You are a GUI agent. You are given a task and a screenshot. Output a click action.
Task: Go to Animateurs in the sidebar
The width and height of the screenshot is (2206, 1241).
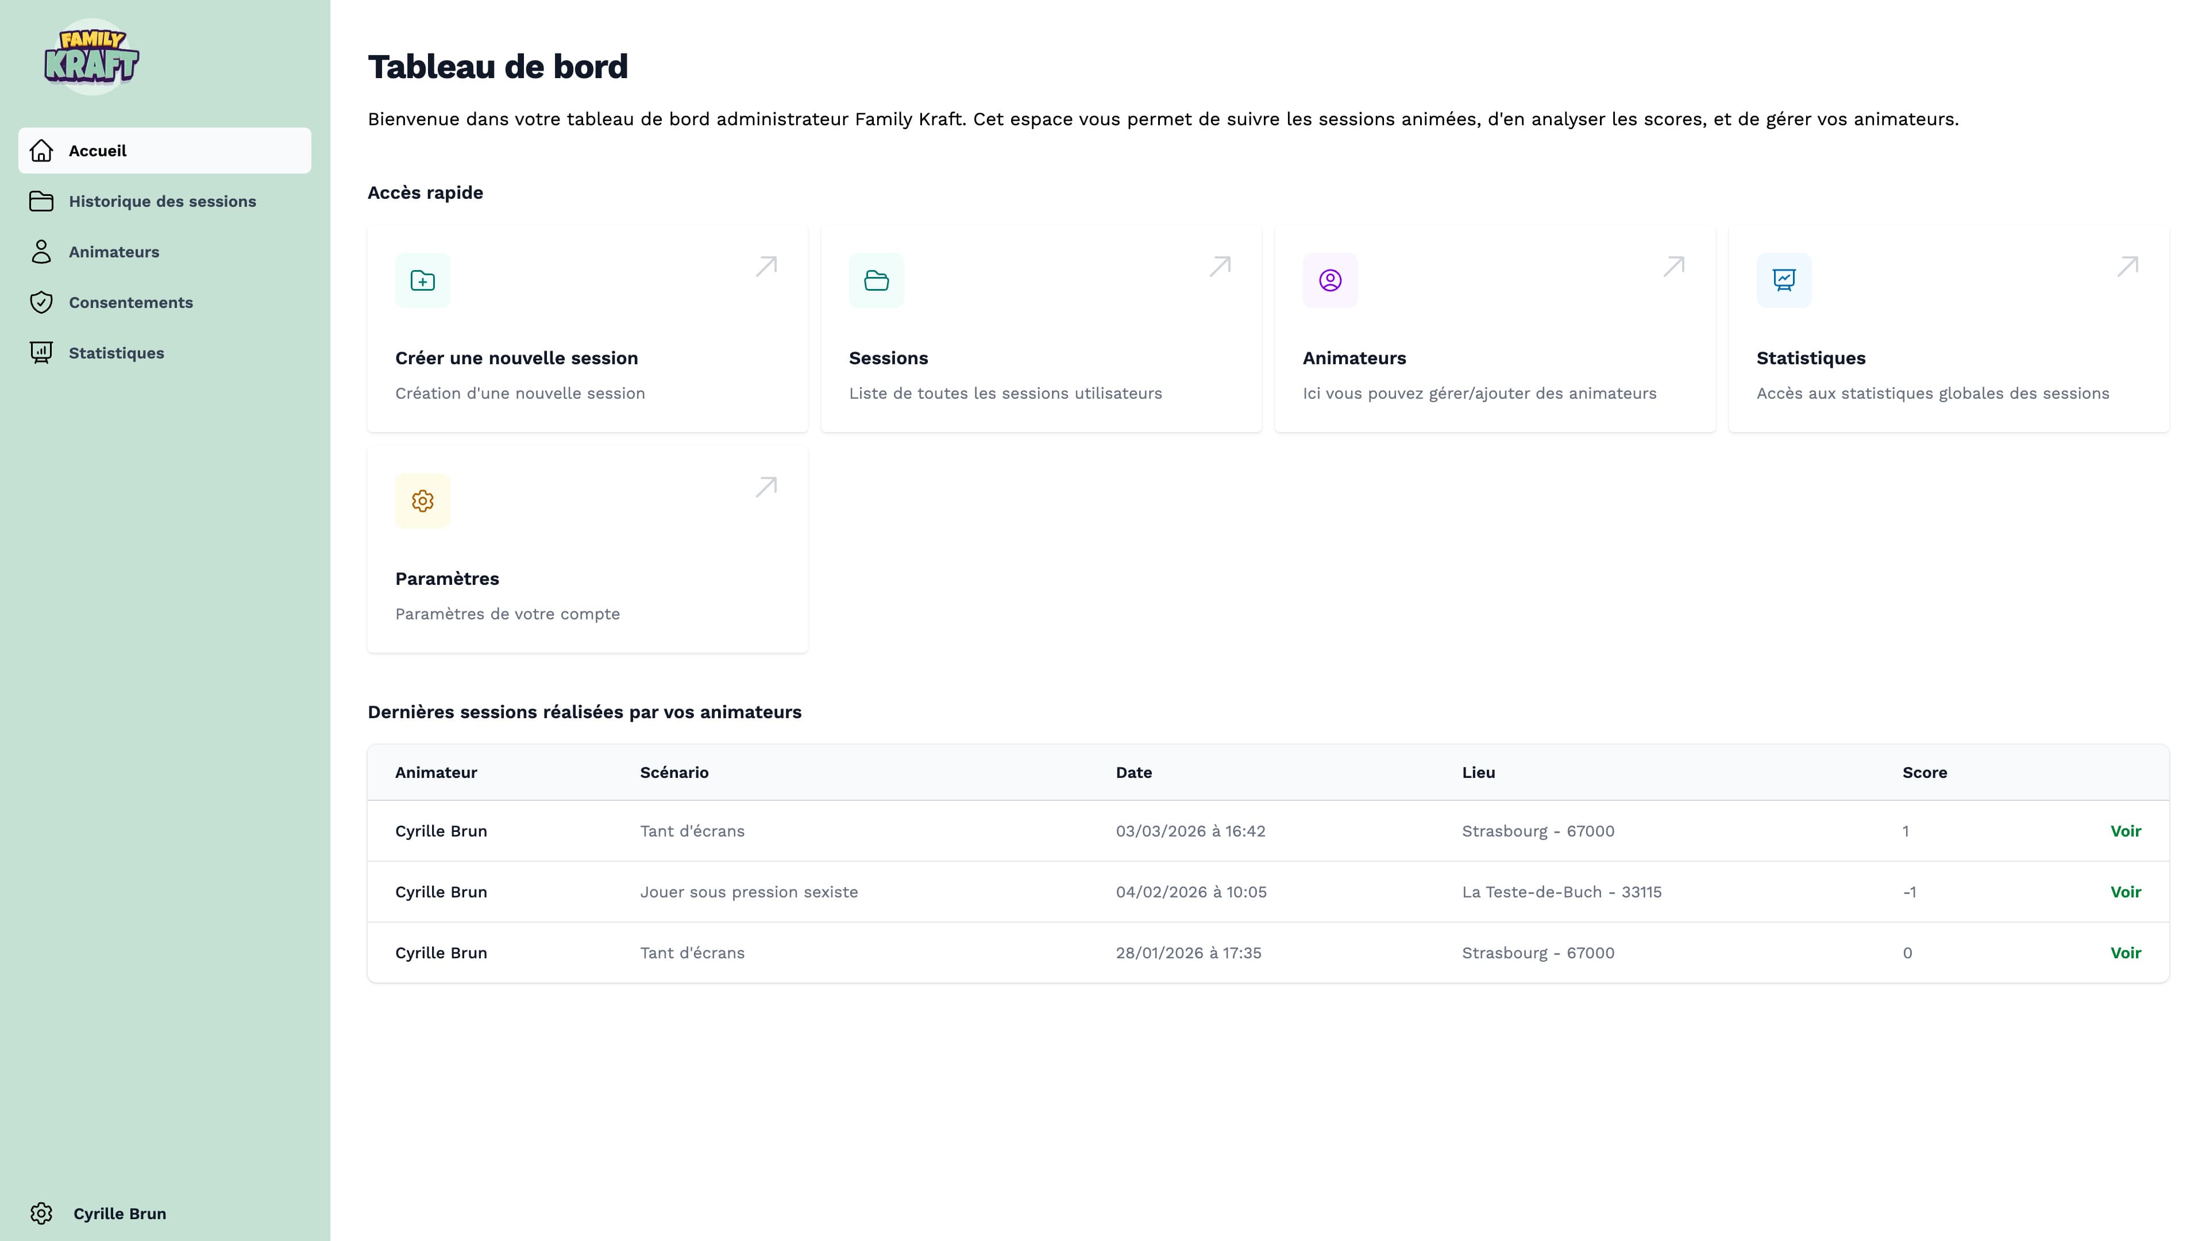click(x=114, y=252)
